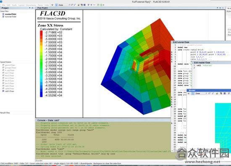The height and width of the screenshot is (166, 231).
Task: Click the Zone XX Stress legend title
Action: tap(50, 25)
